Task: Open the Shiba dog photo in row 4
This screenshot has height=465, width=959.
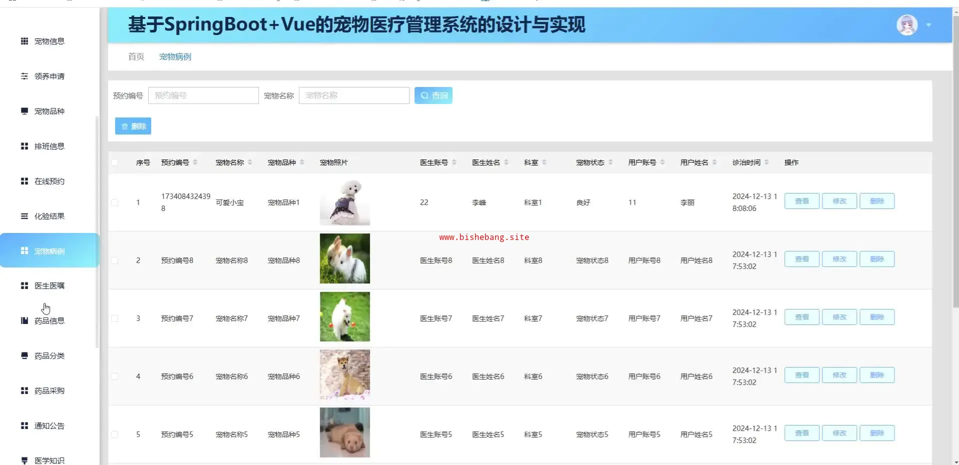Action: 345,374
